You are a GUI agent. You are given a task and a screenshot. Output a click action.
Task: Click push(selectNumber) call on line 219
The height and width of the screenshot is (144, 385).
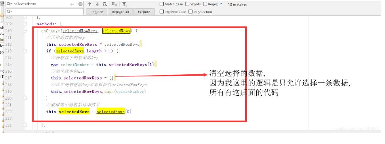[x=125, y=91]
